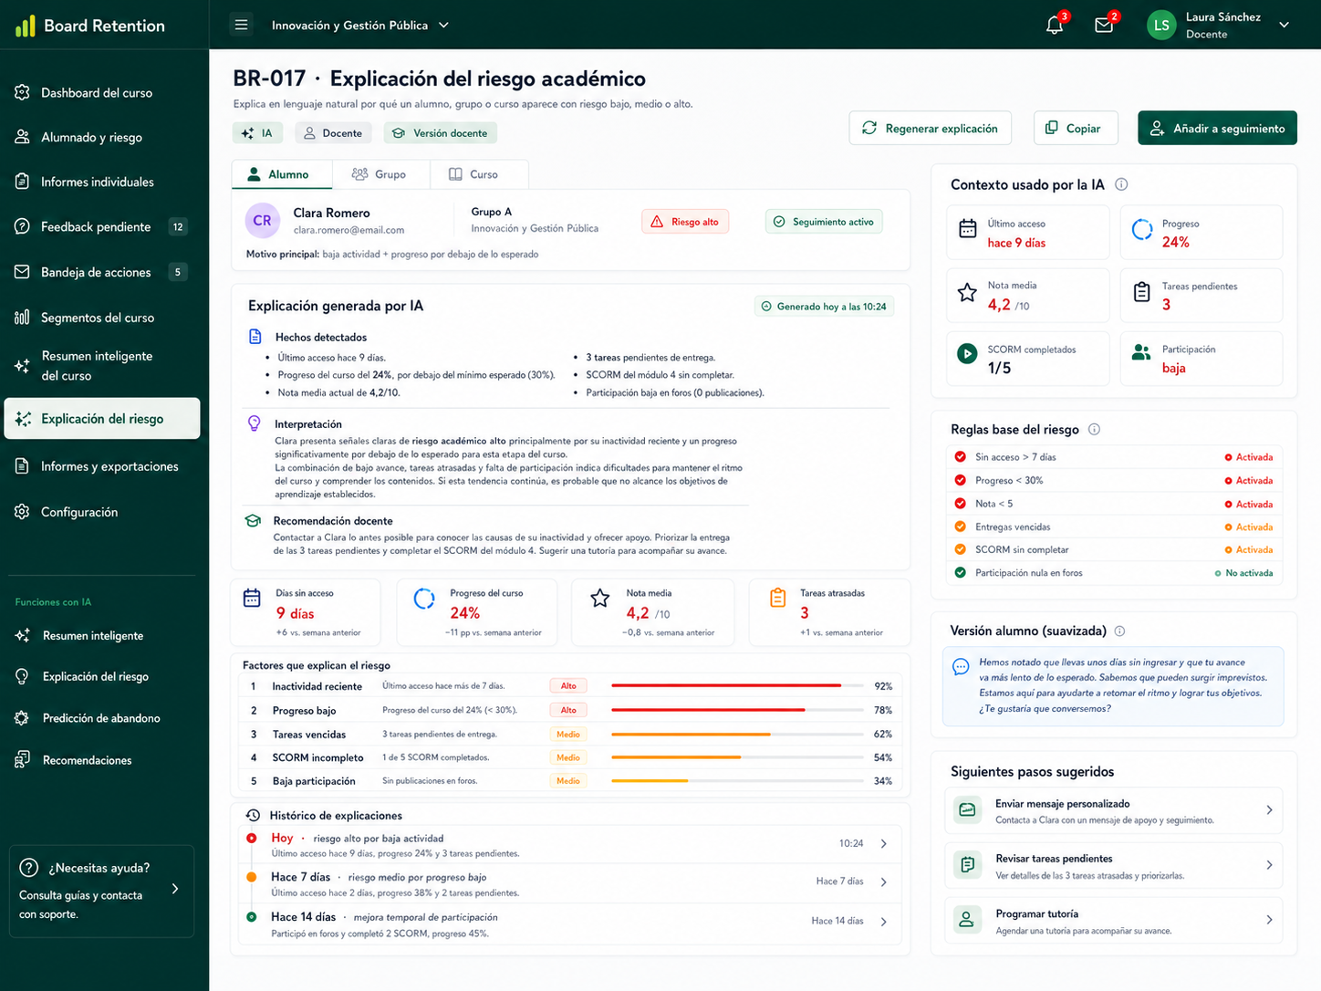The height and width of the screenshot is (991, 1321).
Task: Click the Participación people icon
Action: point(1141,352)
